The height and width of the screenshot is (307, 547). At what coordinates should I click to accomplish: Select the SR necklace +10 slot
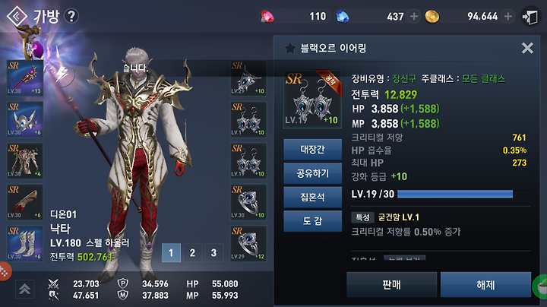point(248,78)
